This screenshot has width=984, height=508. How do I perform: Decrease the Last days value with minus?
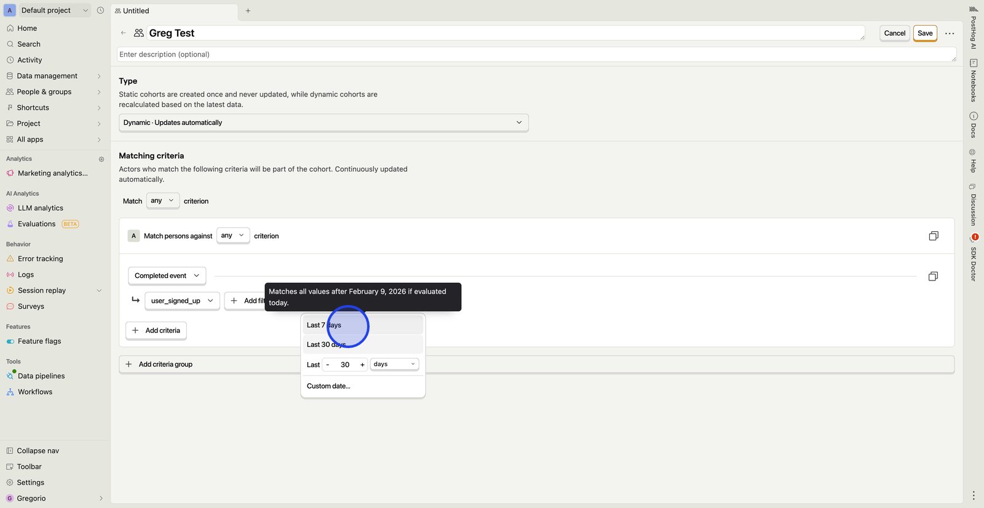pyautogui.click(x=328, y=365)
